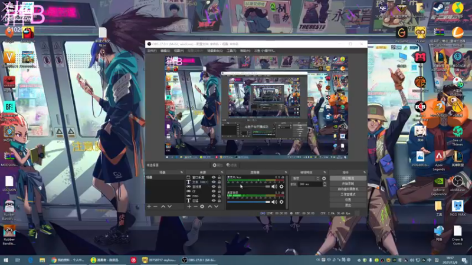Viewport: 472px width, 265px height.
Task: Mute the 麦克风/Aux speaker icon
Action: pos(274,187)
